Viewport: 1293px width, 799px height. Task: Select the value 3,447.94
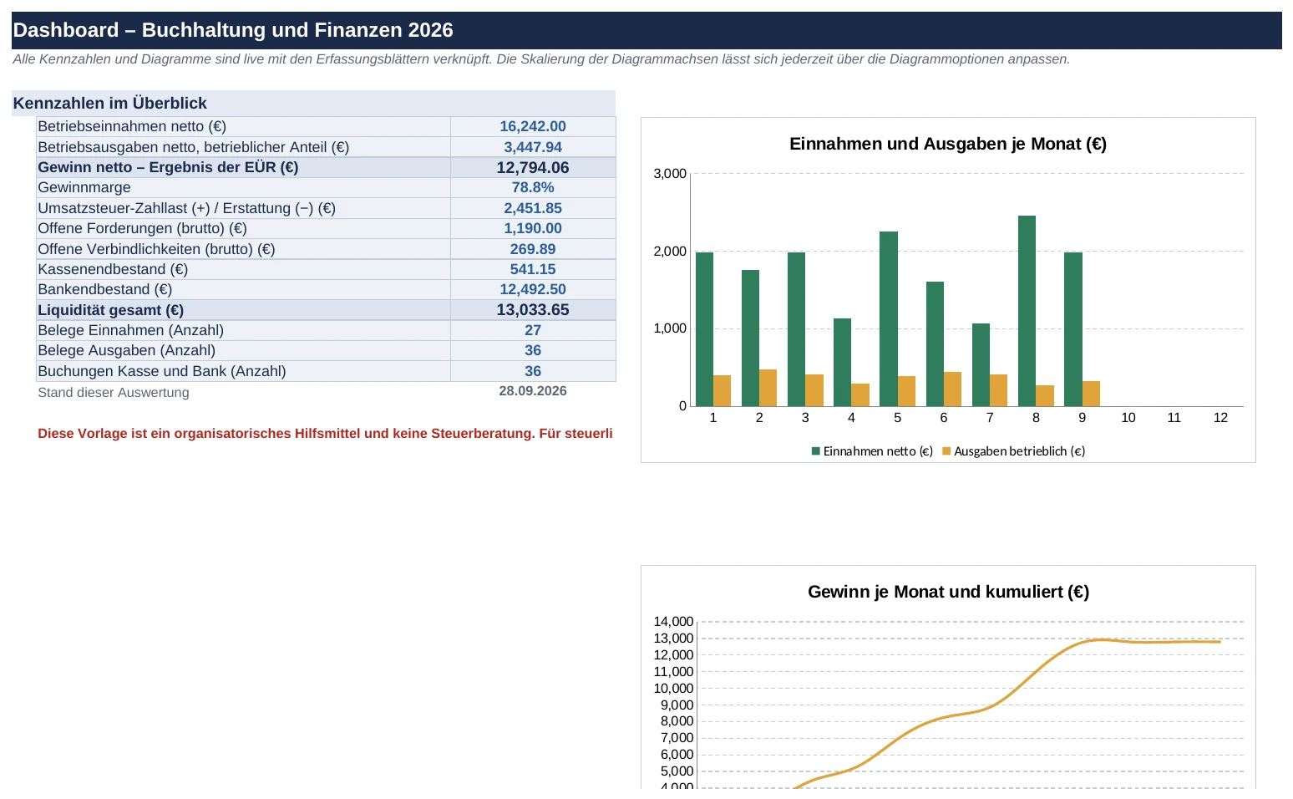[x=533, y=147]
